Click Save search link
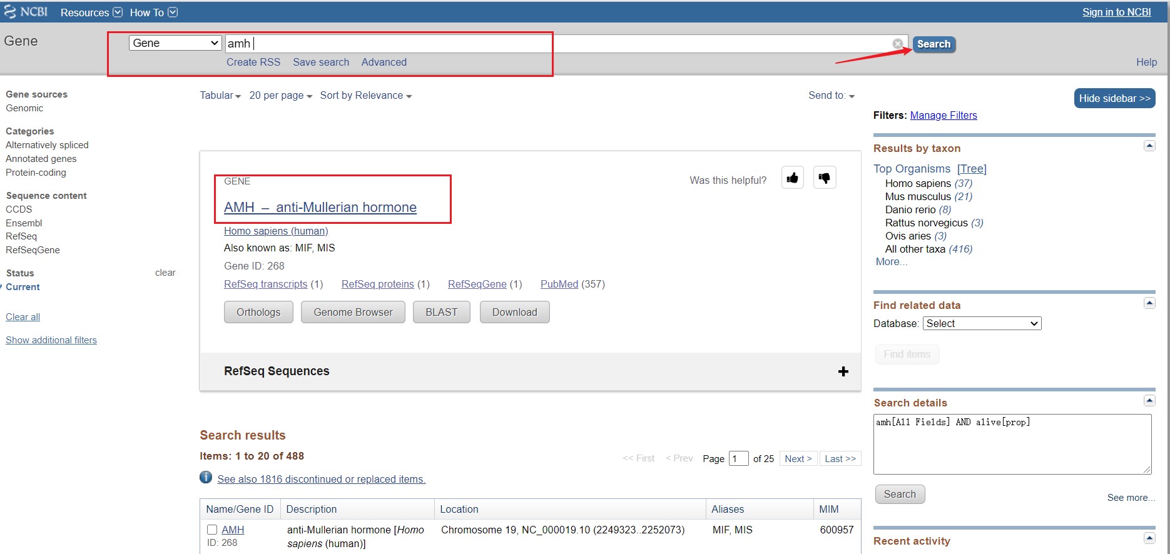 [x=321, y=62]
